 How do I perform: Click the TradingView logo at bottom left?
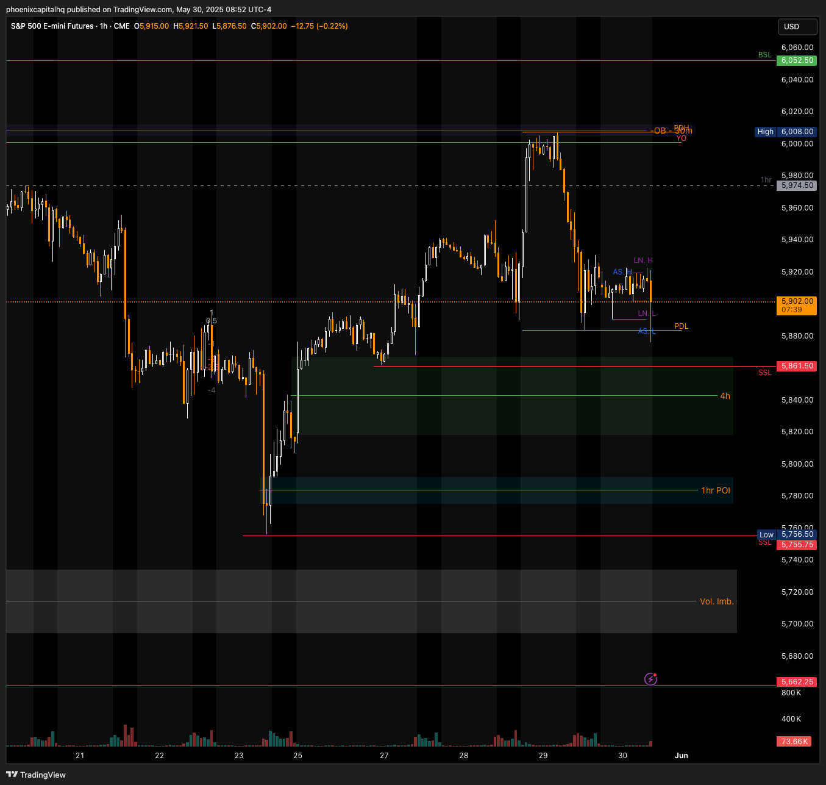click(x=36, y=775)
